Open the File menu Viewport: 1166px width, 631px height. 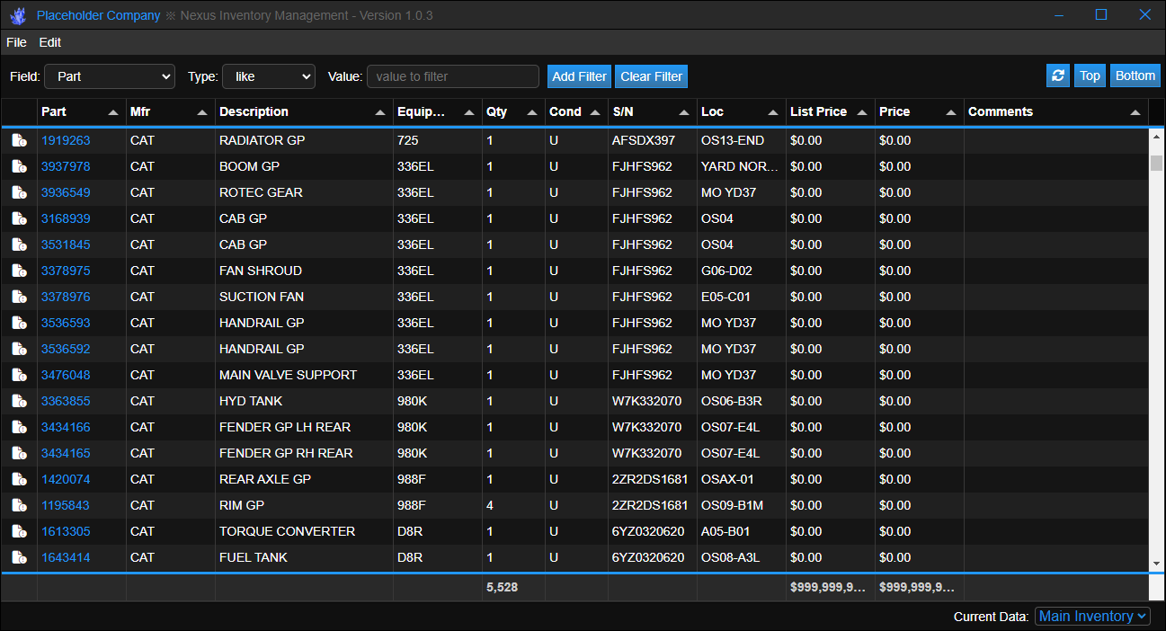(16, 42)
